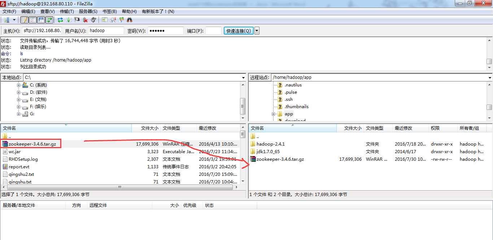Open the 传输(T) menu
The width and height of the screenshot is (493, 240).
point(67,12)
